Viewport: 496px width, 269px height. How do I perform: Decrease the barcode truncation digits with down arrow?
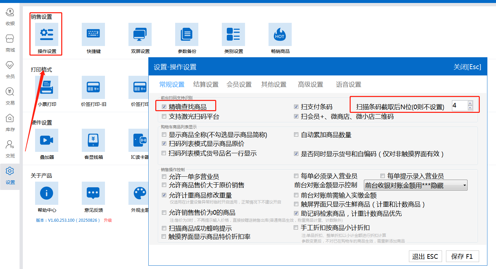[x=470, y=108]
